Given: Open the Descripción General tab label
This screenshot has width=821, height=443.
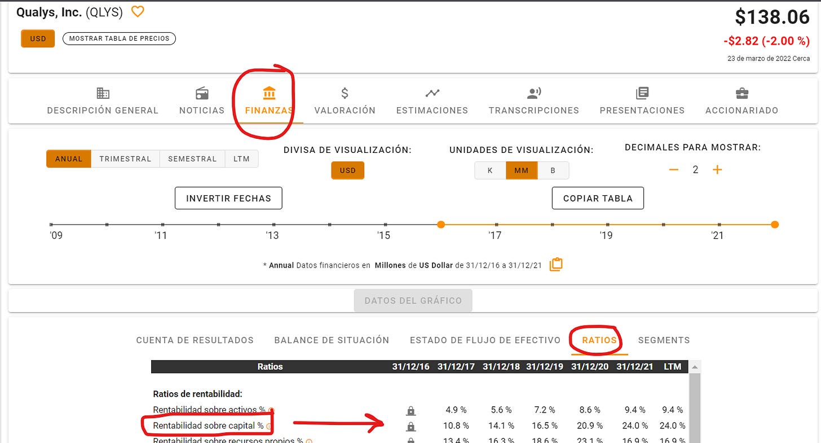Looking at the screenshot, I should tap(103, 111).
